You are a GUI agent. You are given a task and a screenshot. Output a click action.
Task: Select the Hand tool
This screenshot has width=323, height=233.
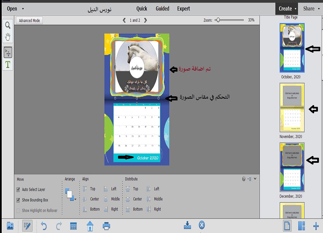[x=7, y=36]
